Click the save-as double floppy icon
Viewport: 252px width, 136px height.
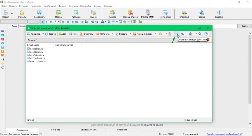pos(182,34)
